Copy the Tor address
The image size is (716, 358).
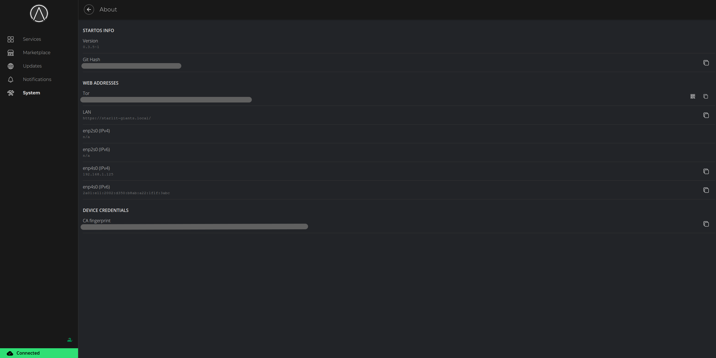click(706, 96)
